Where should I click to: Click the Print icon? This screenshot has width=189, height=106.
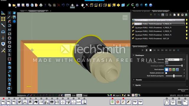tap(41, 5)
